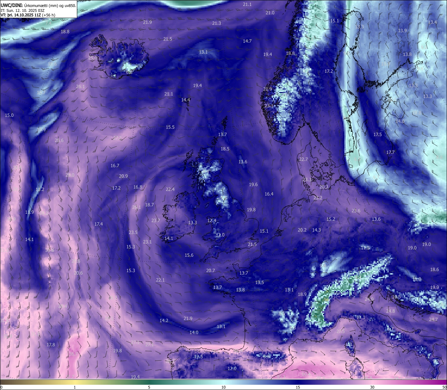Image resolution: width=447 pixels, height=390 pixels.
Task: Click the 13.9 value label
Action: click(402, 30)
